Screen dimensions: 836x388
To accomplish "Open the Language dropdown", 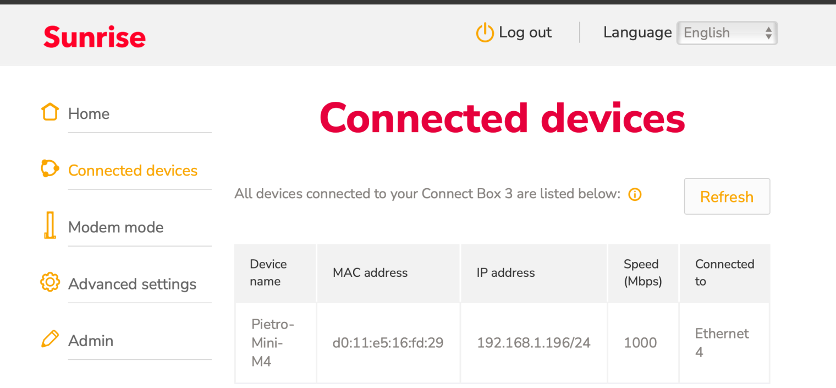I will (x=727, y=33).
